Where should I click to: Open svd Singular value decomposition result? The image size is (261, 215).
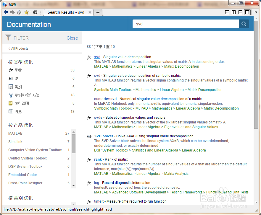click(x=97, y=57)
